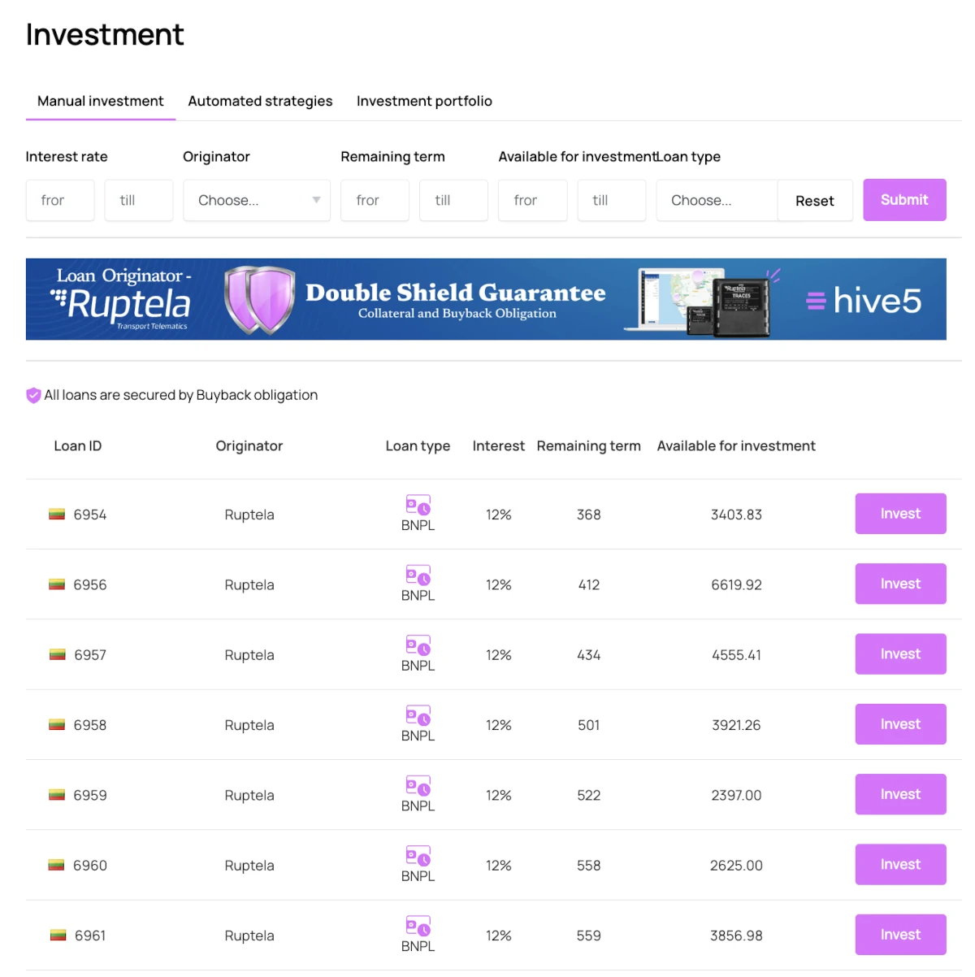Viewport: 975px width, 977px height.
Task: Click the BNPL loan type icon for loan 6959
Action: tap(418, 785)
